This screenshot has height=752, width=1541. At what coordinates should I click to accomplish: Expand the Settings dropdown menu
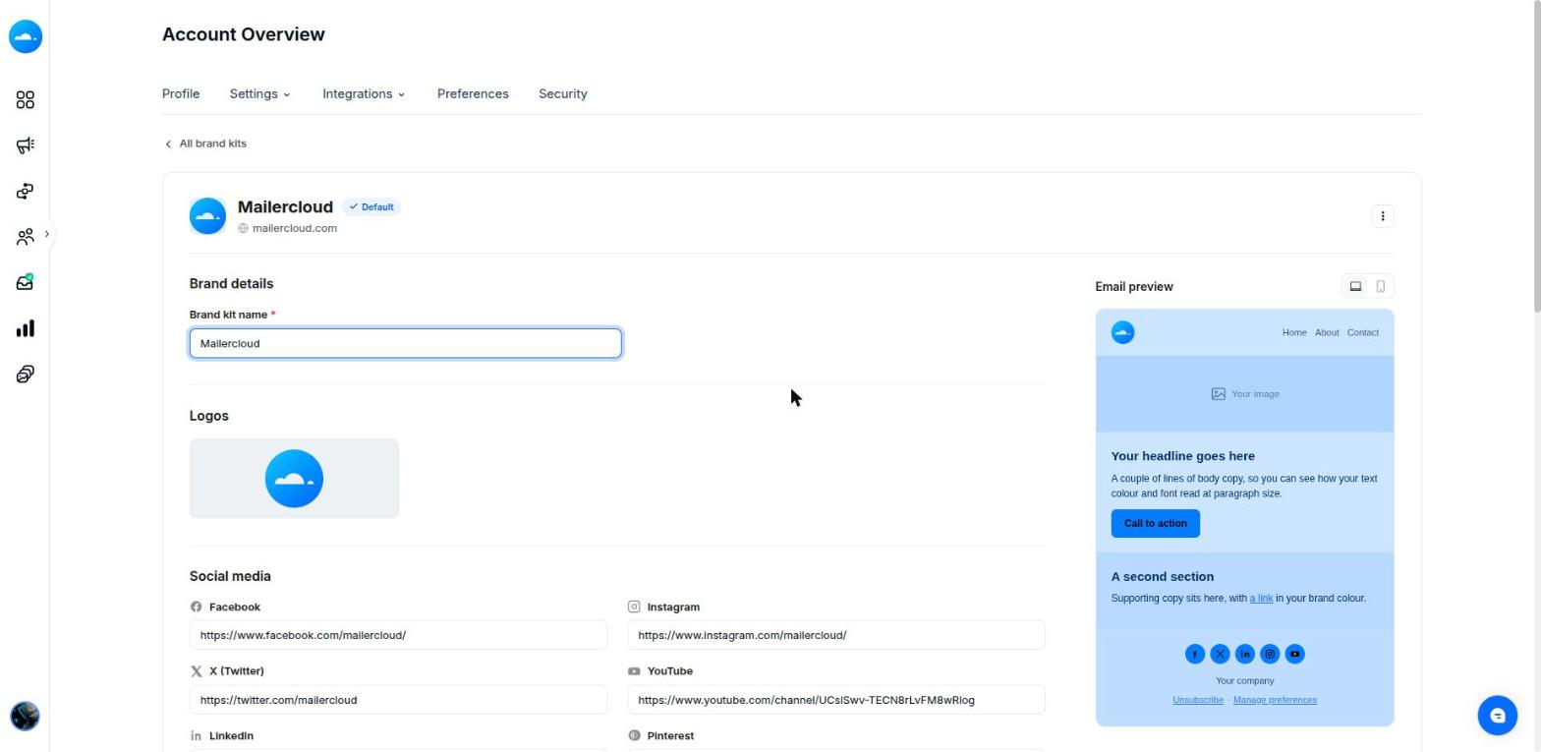[259, 94]
